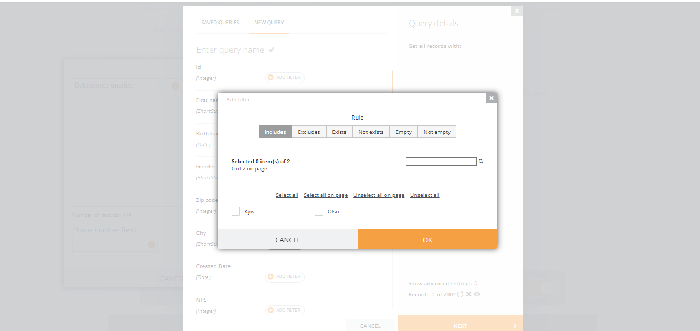Select the Excludes rule option
Image resolution: width=700 pixels, height=331 pixels.
coord(309,132)
